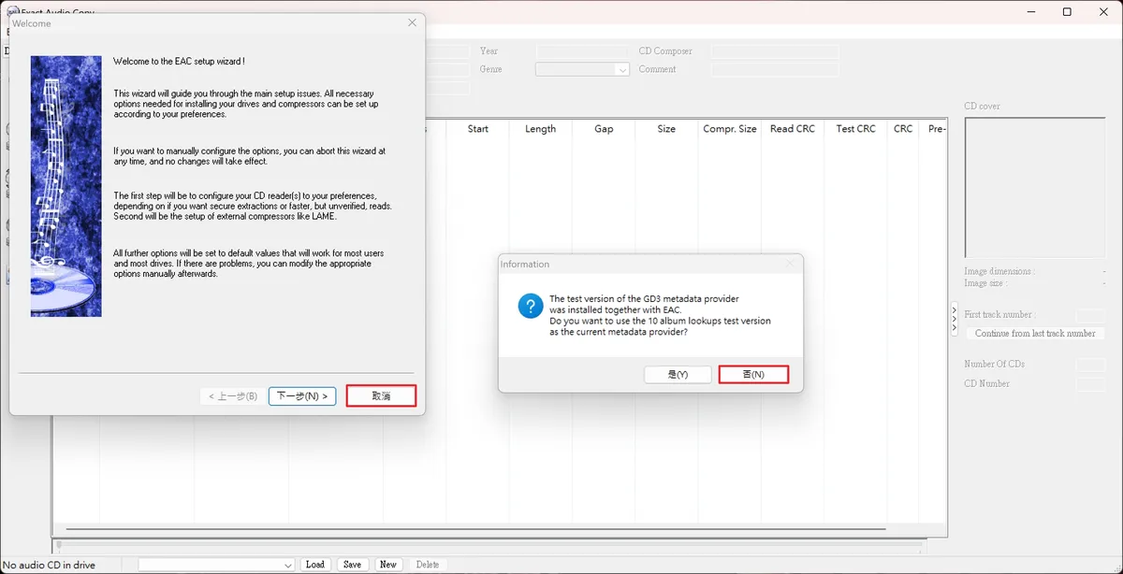Click the 'Image dimensions :' label
This screenshot has width=1123, height=574.
[999, 272]
